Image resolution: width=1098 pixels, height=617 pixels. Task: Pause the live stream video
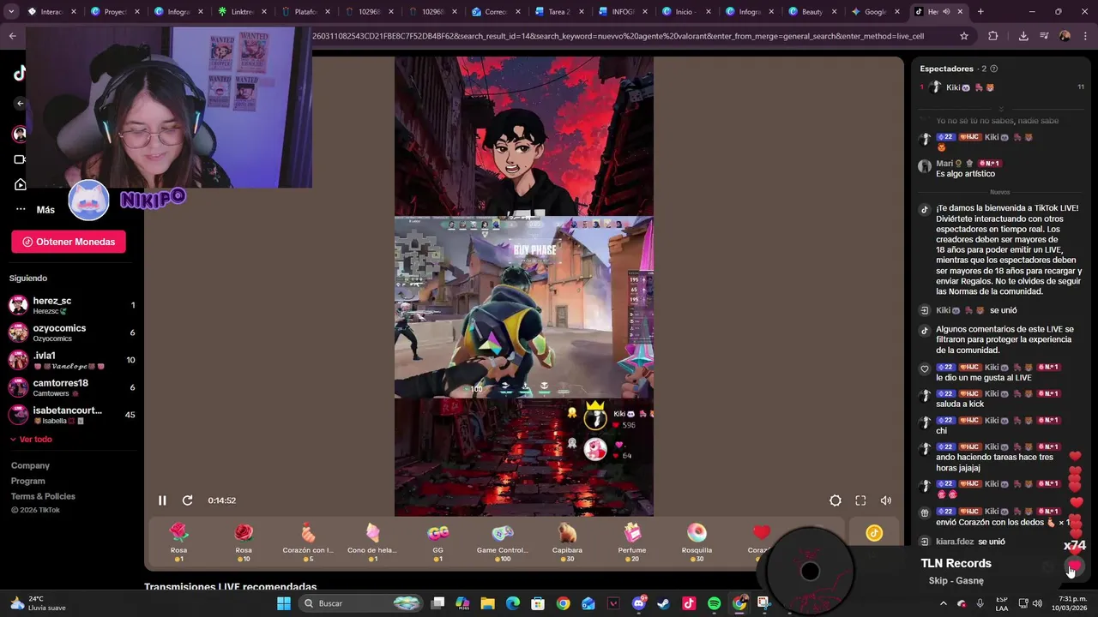tap(162, 500)
